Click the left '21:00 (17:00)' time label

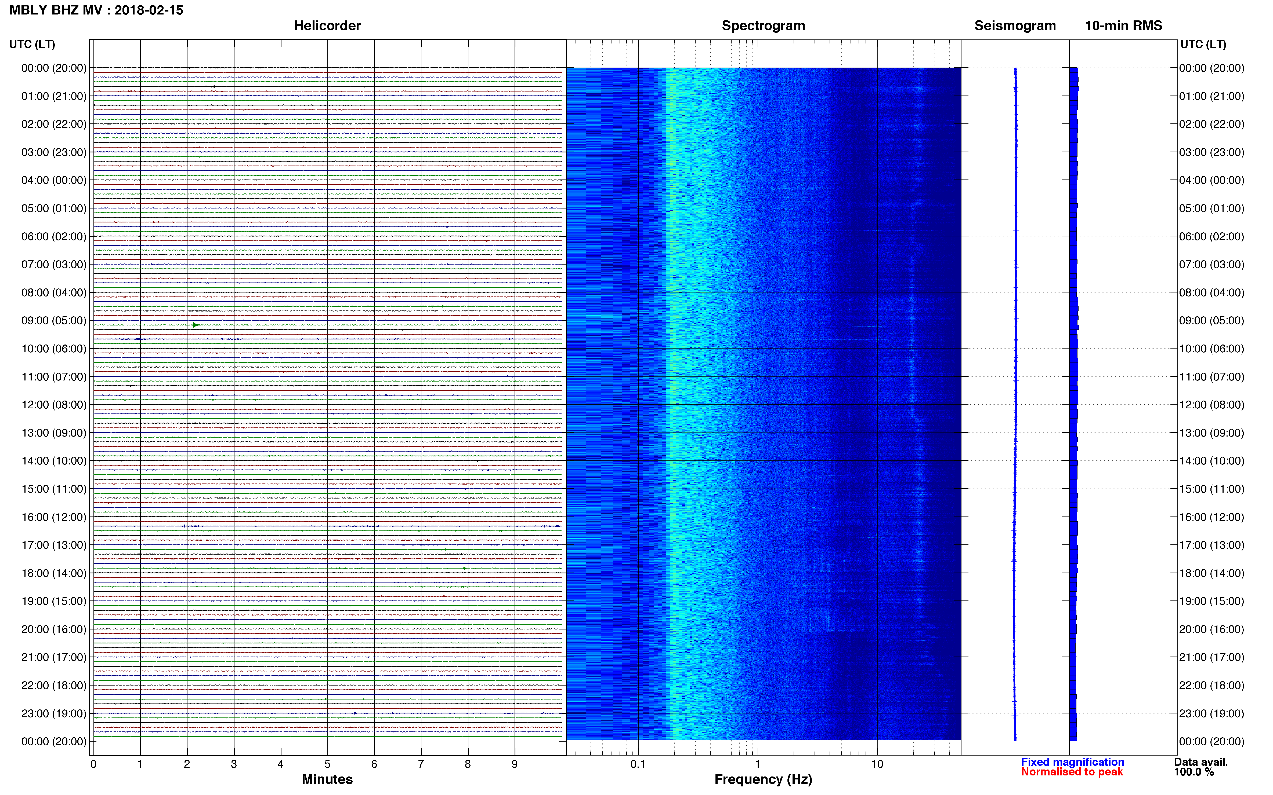click(x=54, y=657)
